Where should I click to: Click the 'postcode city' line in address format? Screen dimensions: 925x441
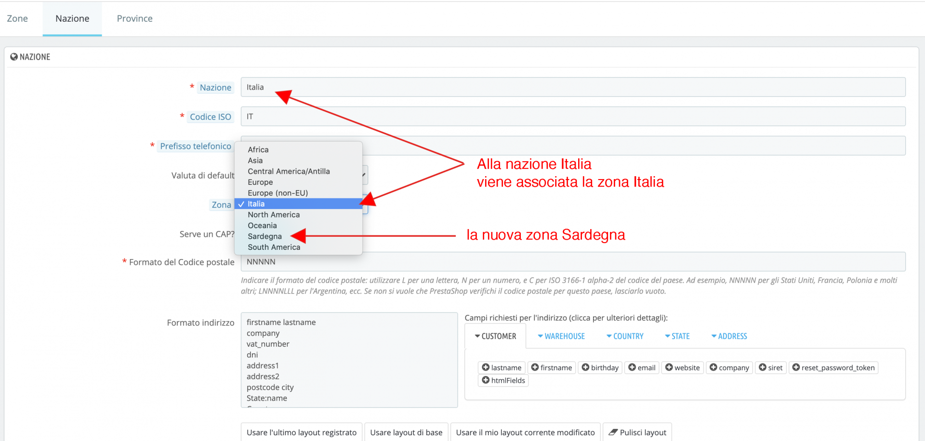[270, 387]
